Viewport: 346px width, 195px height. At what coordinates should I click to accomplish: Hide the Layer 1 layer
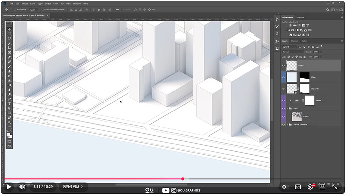pyautogui.click(x=283, y=117)
